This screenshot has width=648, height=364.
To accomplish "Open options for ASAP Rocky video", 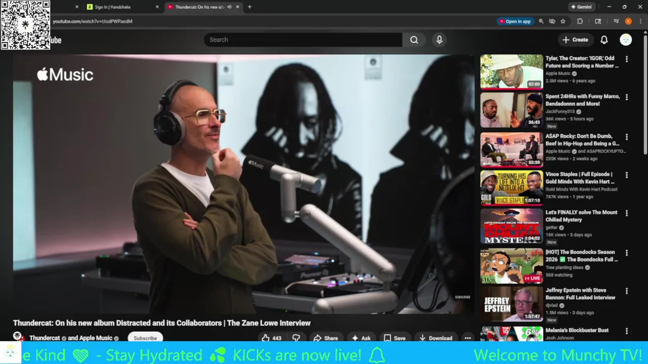I will [627, 137].
